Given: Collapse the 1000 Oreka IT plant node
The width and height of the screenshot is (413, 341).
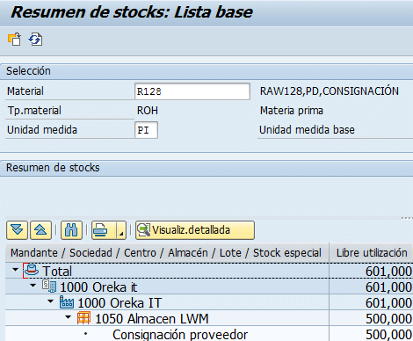Looking at the screenshot, I should pyautogui.click(x=50, y=301).
